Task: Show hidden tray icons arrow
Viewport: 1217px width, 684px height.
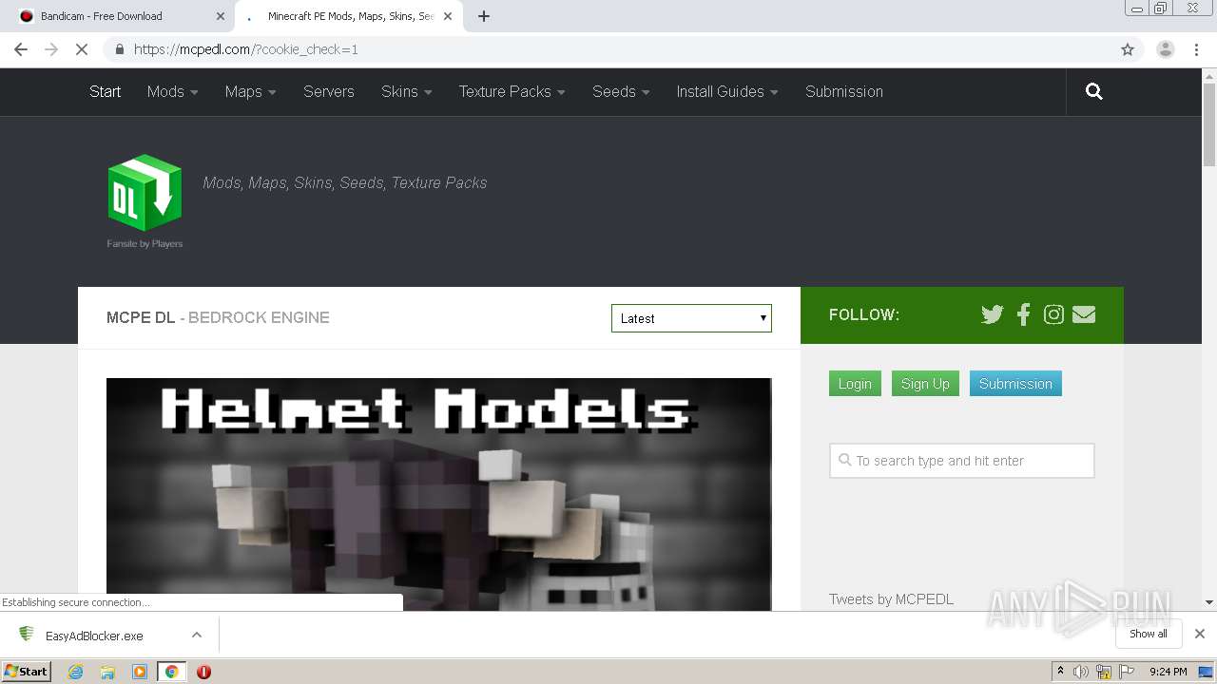Action: pyautogui.click(x=1060, y=672)
